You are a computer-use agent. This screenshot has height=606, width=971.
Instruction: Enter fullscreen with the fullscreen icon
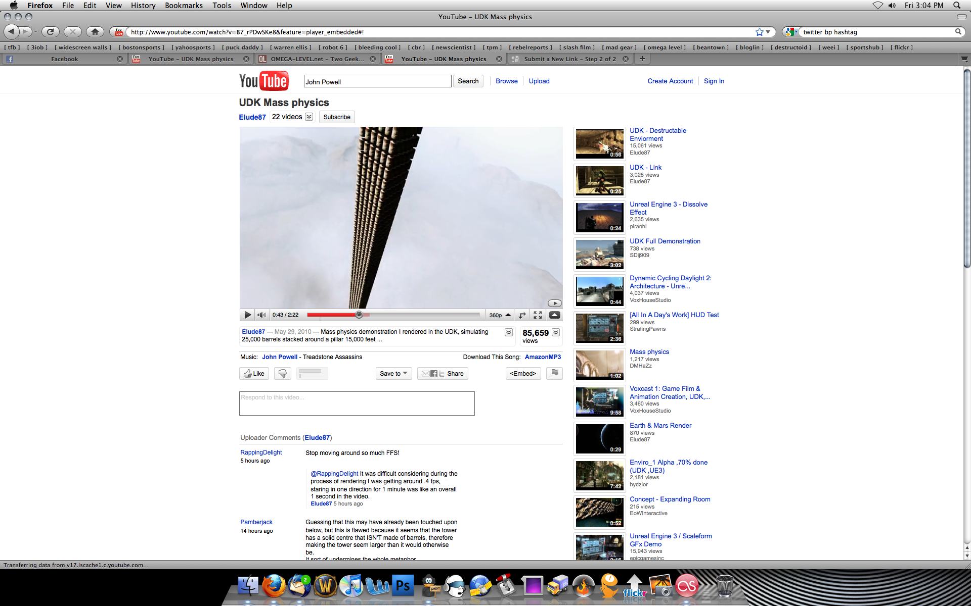click(x=538, y=315)
